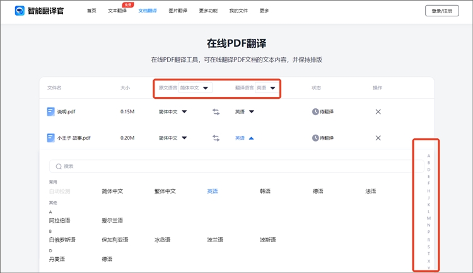The height and width of the screenshot is (273, 473).
Task: Open the header 原文语言 简体中文 dropdown
Action: click(195, 88)
